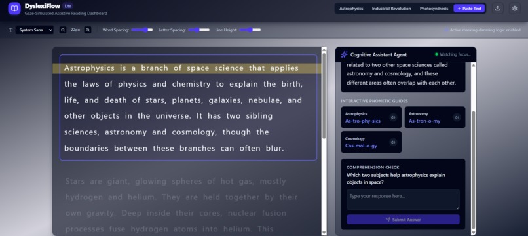The image size is (528, 236).
Task: Click the assistant panel scrollbar thumb
Action: click(x=474, y=170)
